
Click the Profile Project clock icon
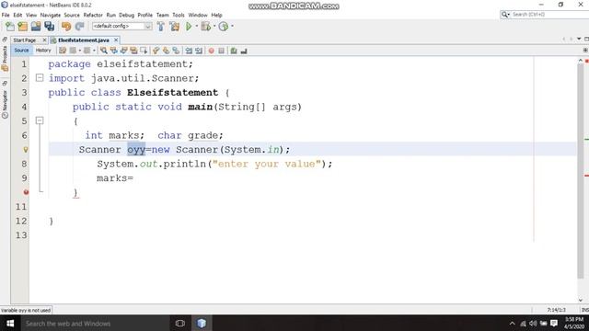(x=223, y=27)
